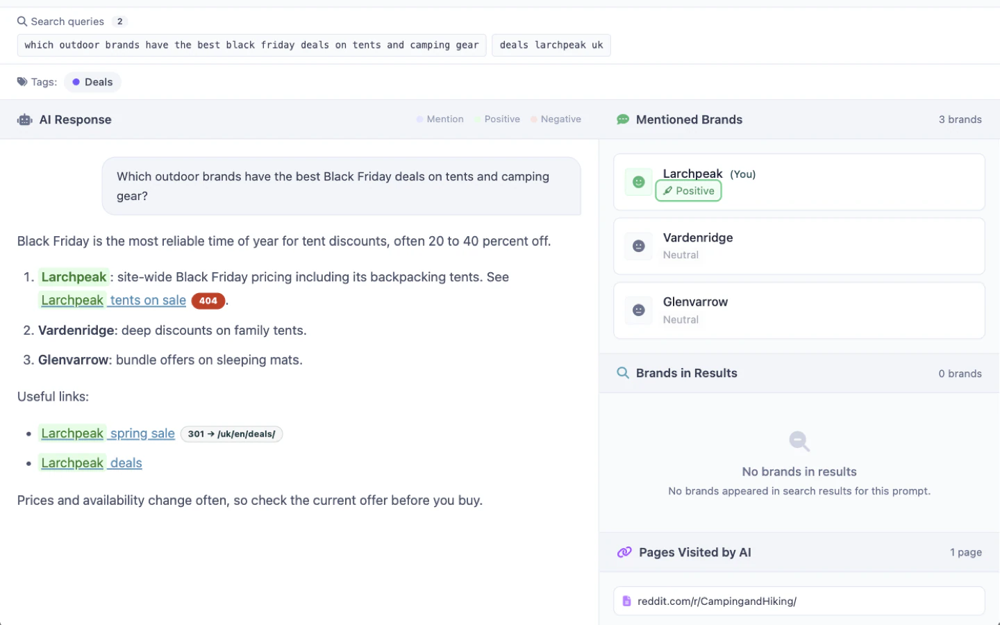
Task: Click the Tags label icon
Action: tap(22, 82)
